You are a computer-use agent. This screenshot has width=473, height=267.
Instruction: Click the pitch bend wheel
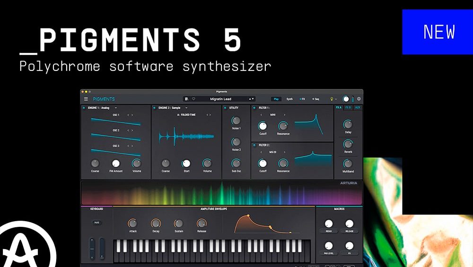92,249
